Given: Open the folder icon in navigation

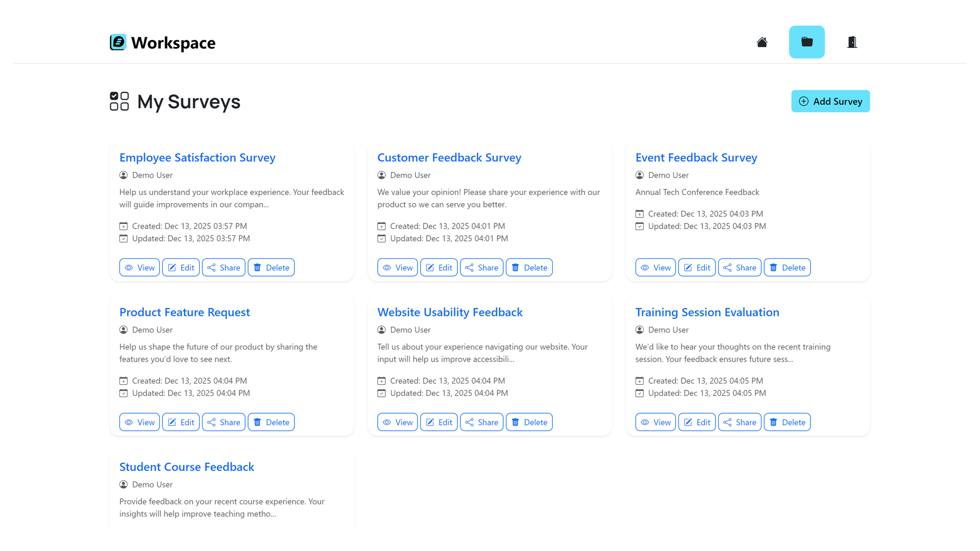Looking at the screenshot, I should tap(806, 42).
